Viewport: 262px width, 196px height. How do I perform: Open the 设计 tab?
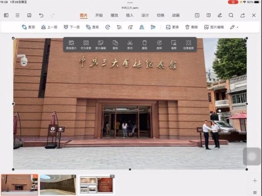(145, 15)
